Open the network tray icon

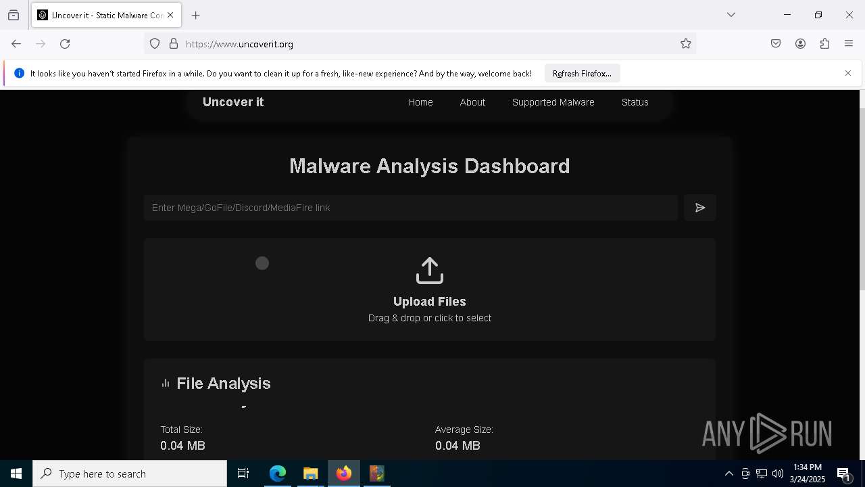point(762,473)
